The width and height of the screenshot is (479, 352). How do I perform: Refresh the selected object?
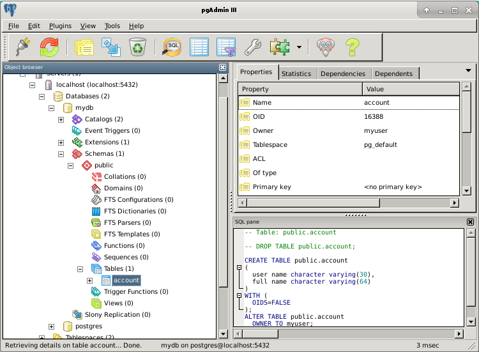click(49, 47)
